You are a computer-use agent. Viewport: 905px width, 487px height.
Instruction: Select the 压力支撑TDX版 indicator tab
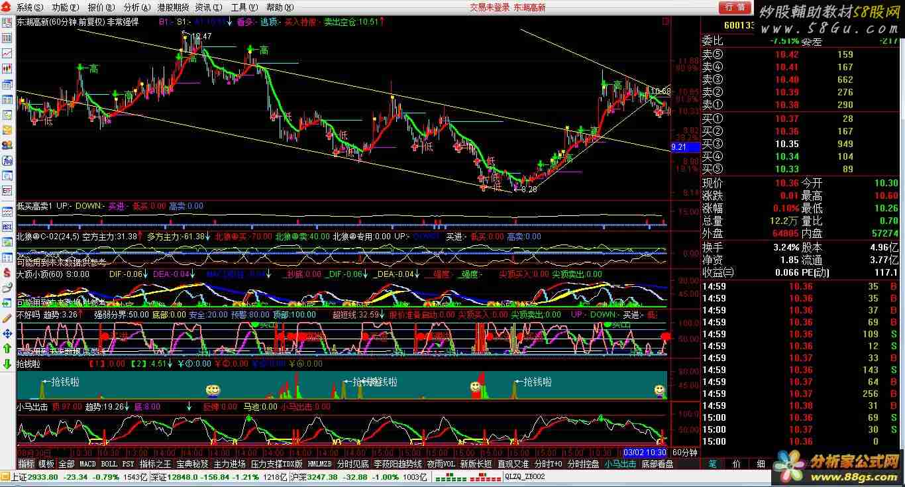tap(277, 464)
